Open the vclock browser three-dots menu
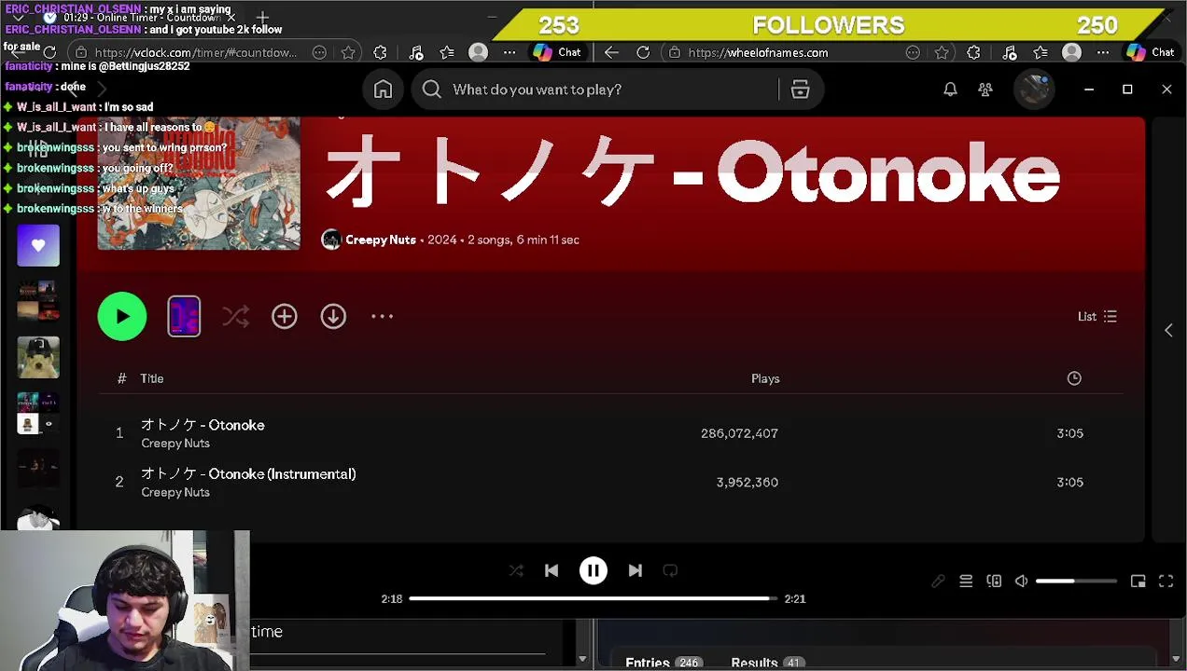Image resolution: width=1187 pixels, height=671 pixels. pyautogui.click(x=510, y=53)
